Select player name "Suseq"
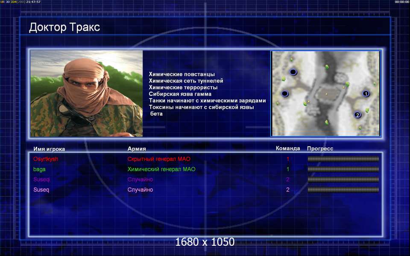The image size is (410, 256). click(x=41, y=189)
